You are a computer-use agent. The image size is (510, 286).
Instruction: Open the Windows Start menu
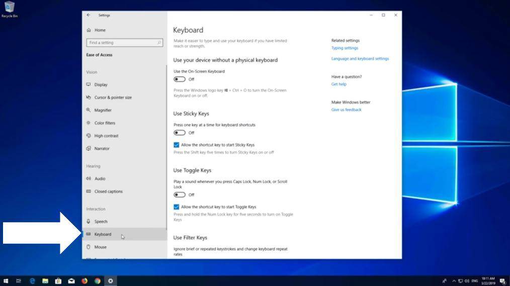(6, 281)
